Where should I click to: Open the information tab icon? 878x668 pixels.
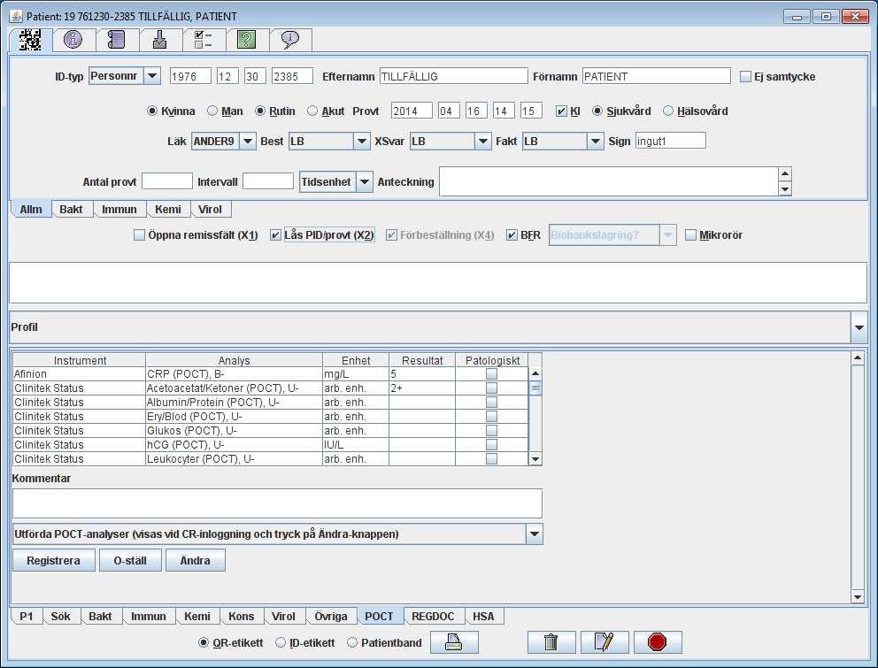click(73, 39)
